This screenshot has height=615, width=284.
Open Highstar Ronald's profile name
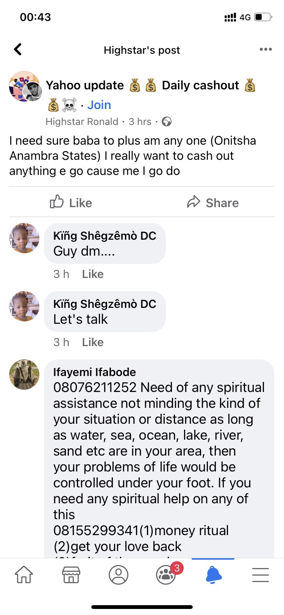[82, 122]
